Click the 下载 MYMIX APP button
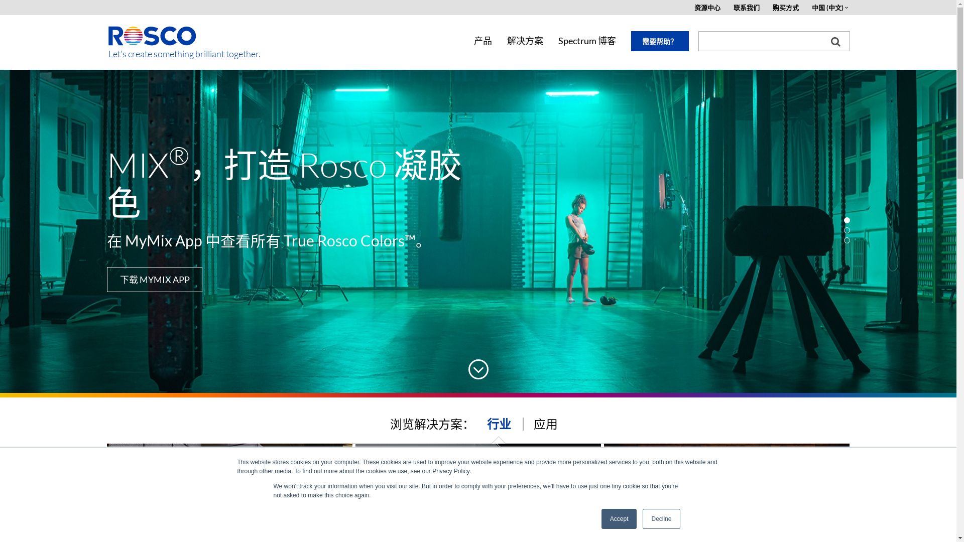The width and height of the screenshot is (964, 542). (155, 280)
